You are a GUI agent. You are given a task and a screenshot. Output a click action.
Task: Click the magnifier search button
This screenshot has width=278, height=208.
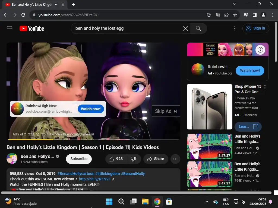198,28
